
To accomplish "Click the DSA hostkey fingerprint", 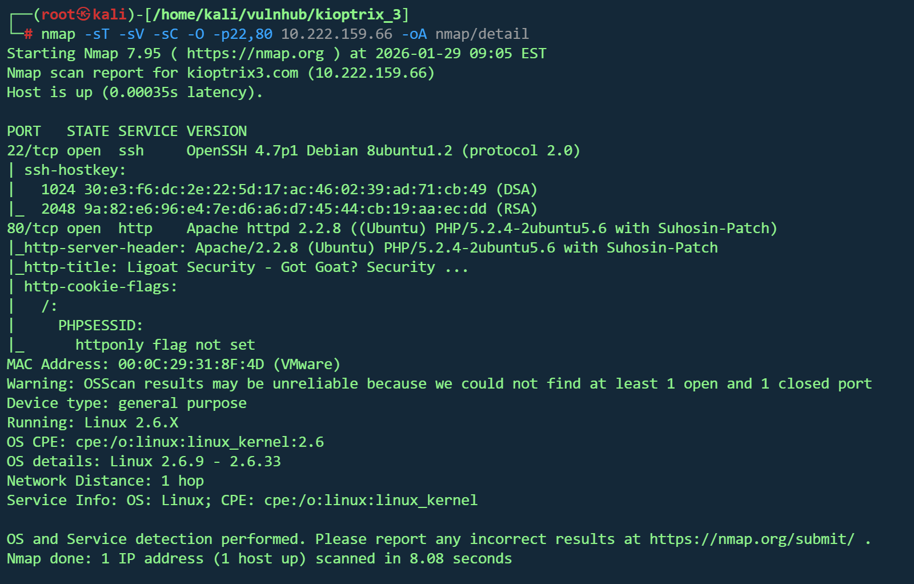I will (x=285, y=189).
